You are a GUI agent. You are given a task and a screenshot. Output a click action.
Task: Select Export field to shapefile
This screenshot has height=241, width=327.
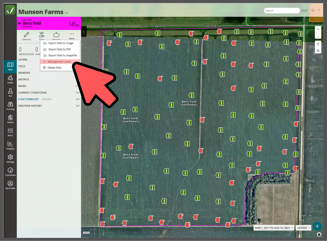pos(60,55)
